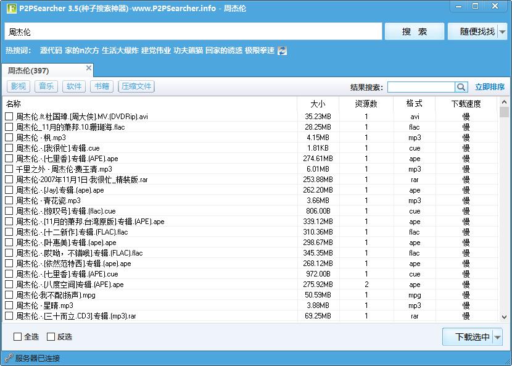This screenshot has width=512, height=366.
Task: Select row 周杰伦.-.[惊叹号].专辑.(flac).cue
Action: click(x=251, y=211)
